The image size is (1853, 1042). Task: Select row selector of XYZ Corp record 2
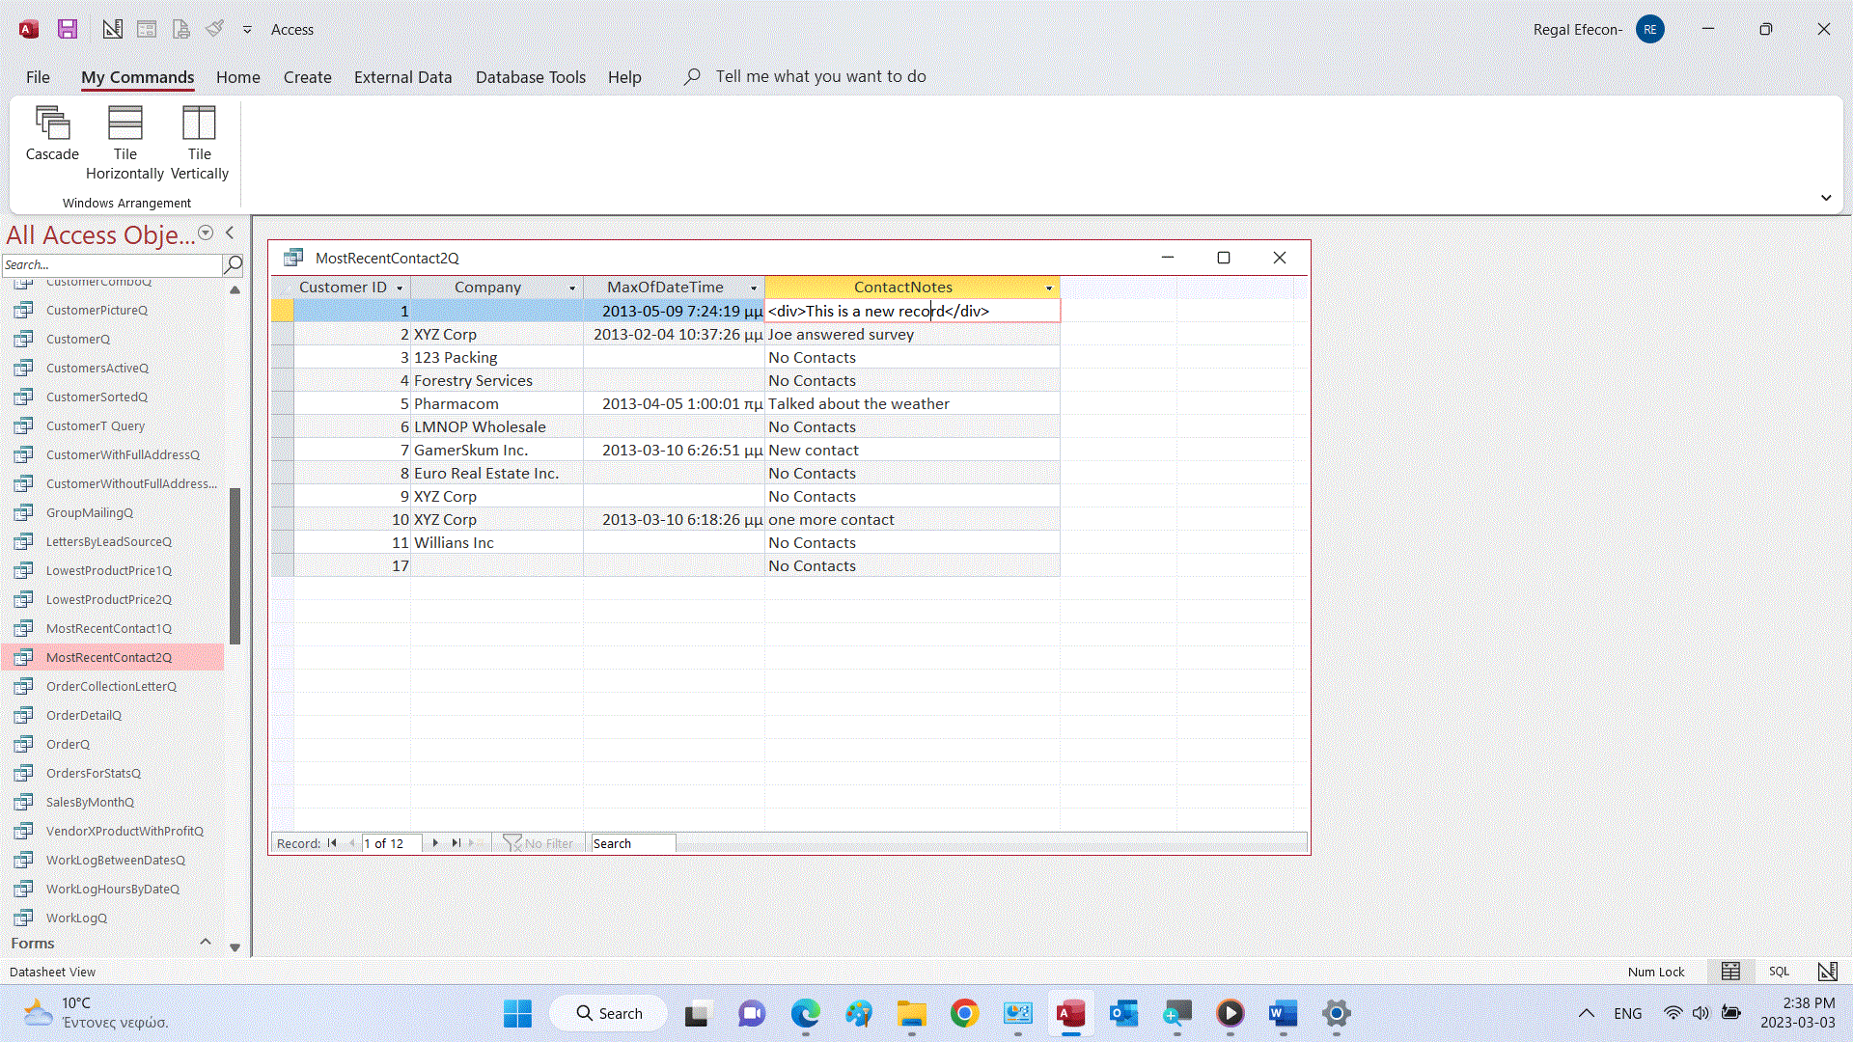(x=282, y=334)
